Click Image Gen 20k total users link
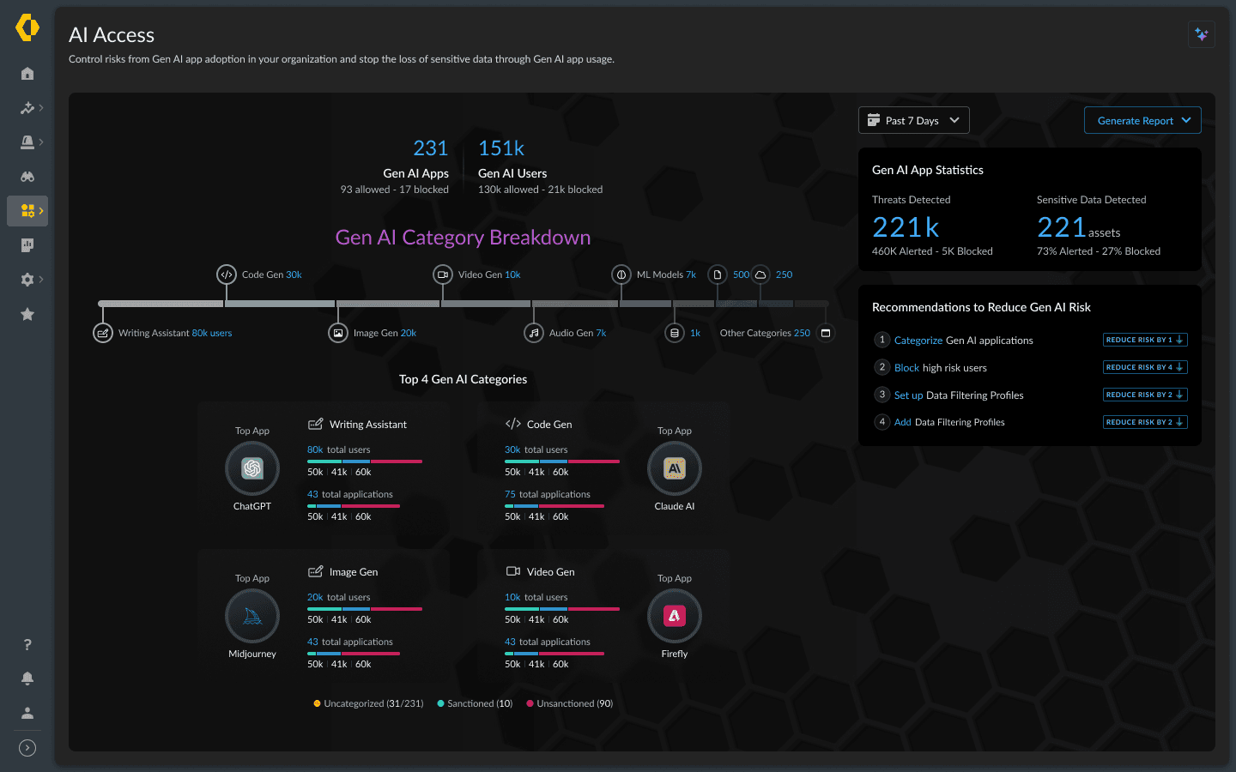This screenshot has height=772, width=1236. tap(339, 597)
